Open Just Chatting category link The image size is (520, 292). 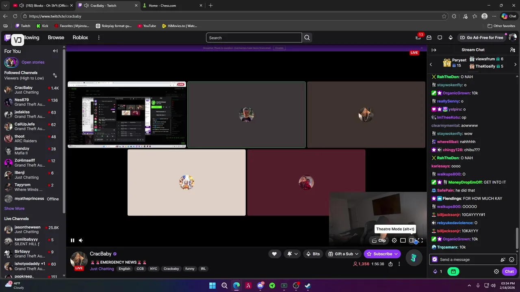click(x=102, y=268)
